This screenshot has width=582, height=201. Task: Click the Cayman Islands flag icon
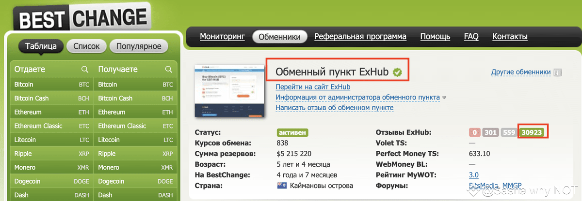281,186
